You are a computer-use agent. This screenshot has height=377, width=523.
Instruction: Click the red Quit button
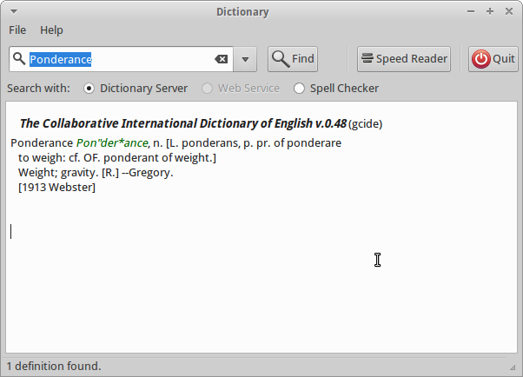(x=493, y=59)
